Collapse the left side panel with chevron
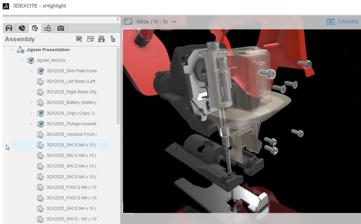Image resolution: width=361 pixels, height=224 pixels. tap(118, 19)
